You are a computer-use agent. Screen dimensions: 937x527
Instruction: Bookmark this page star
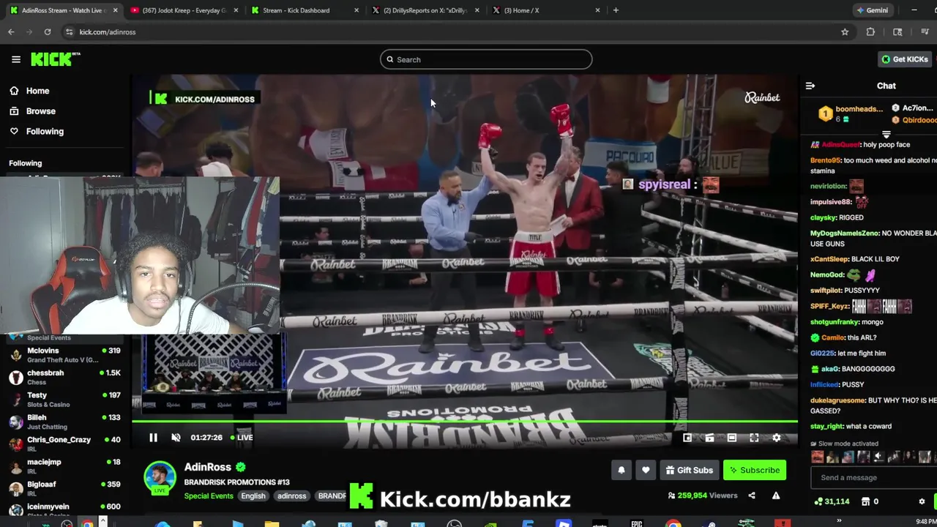[845, 32]
